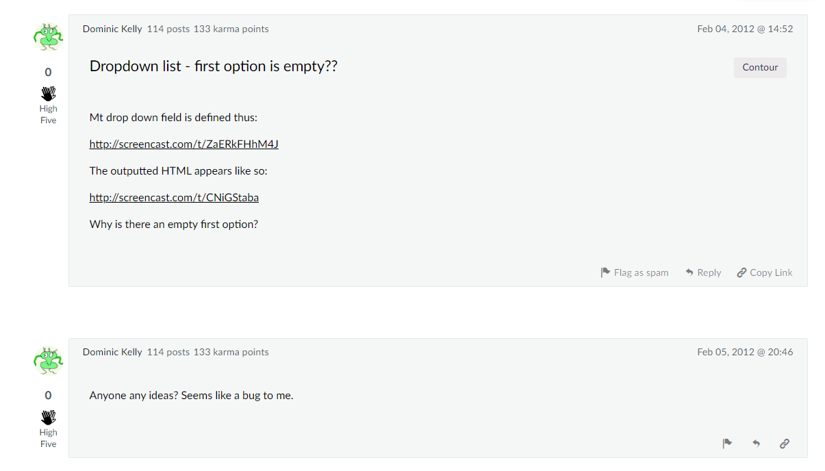Click the chain link icon beside Copy Link
Screen dimensions: 825x471
[x=741, y=272]
